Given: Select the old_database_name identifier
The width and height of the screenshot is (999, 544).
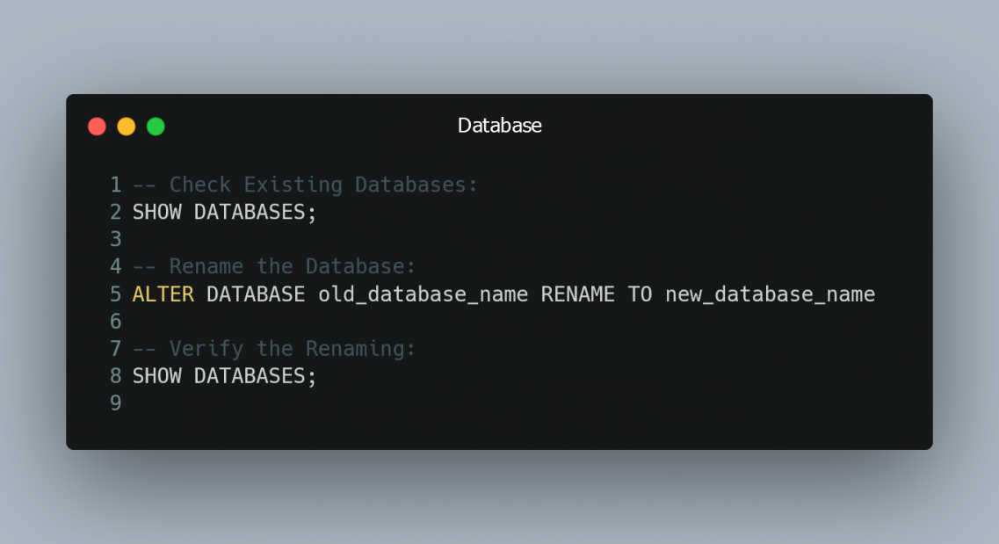Looking at the screenshot, I should [x=422, y=294].
